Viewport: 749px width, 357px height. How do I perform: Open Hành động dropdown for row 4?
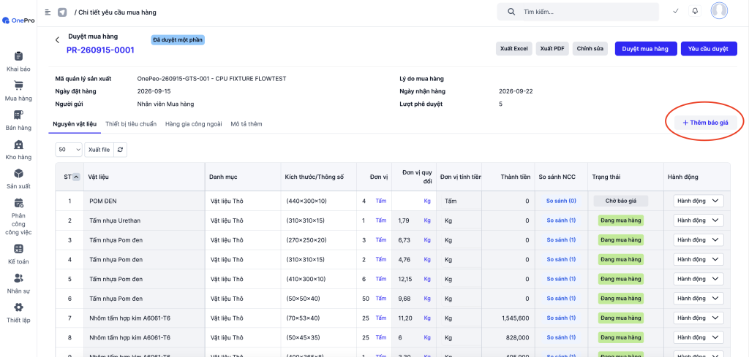[x=699, y=259]
